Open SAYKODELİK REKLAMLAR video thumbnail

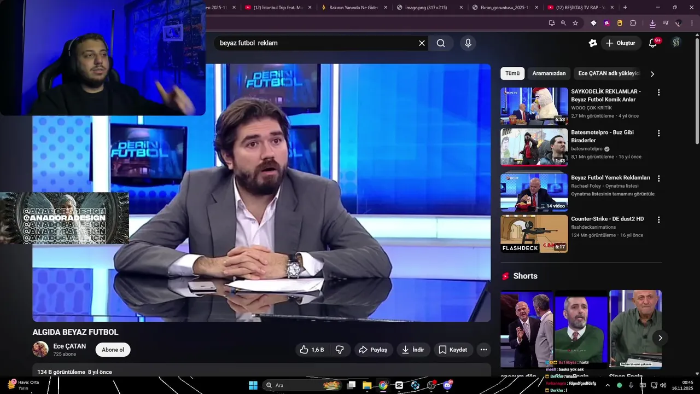coord(534,106)
